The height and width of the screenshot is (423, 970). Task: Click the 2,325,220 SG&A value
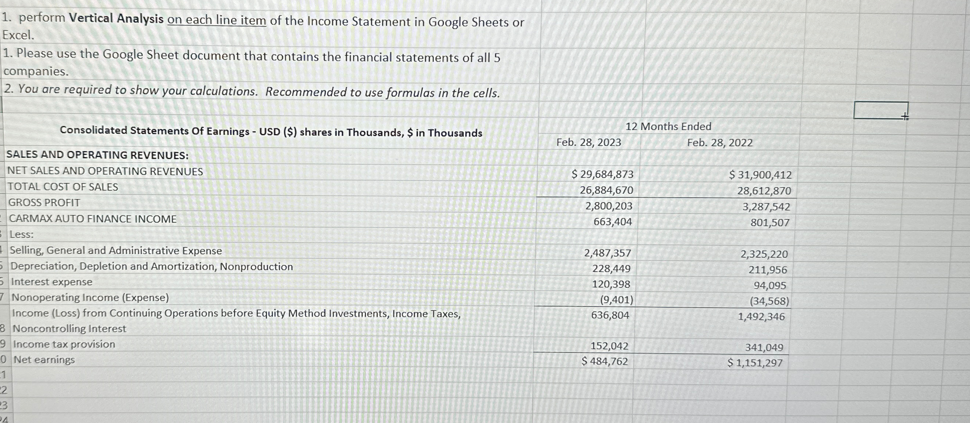click(x=764, y=254)
